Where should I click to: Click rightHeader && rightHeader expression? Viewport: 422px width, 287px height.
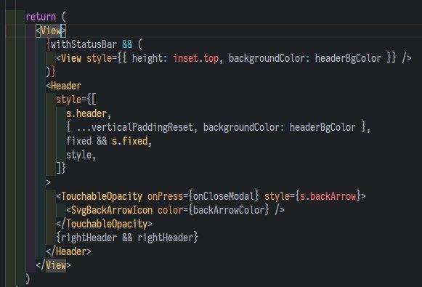[127, 238]
